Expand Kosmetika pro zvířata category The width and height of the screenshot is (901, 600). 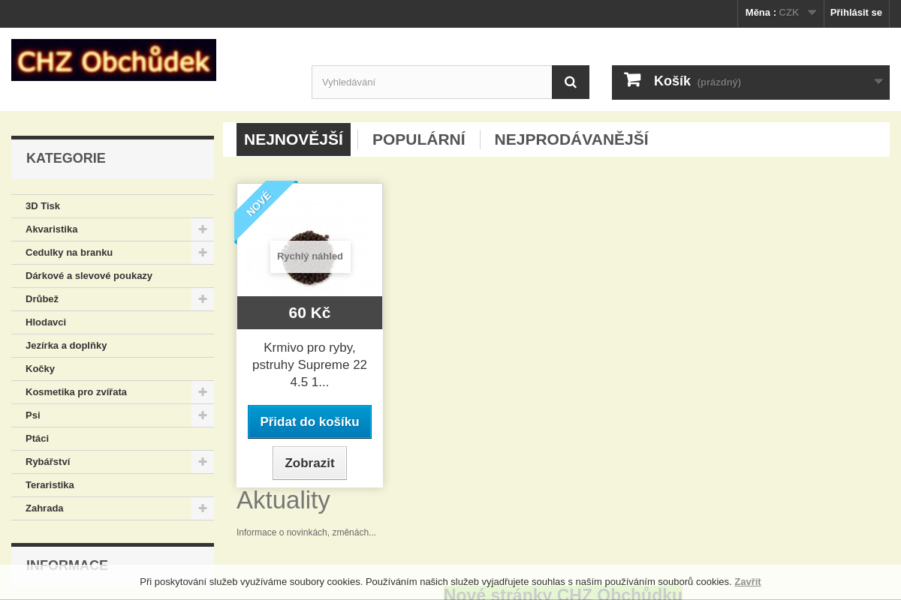[202, 392]
